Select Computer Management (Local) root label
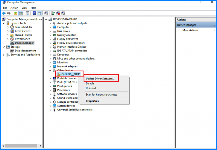Image resolution: width=217 pixels, height=150 pixels. (24, 19)
